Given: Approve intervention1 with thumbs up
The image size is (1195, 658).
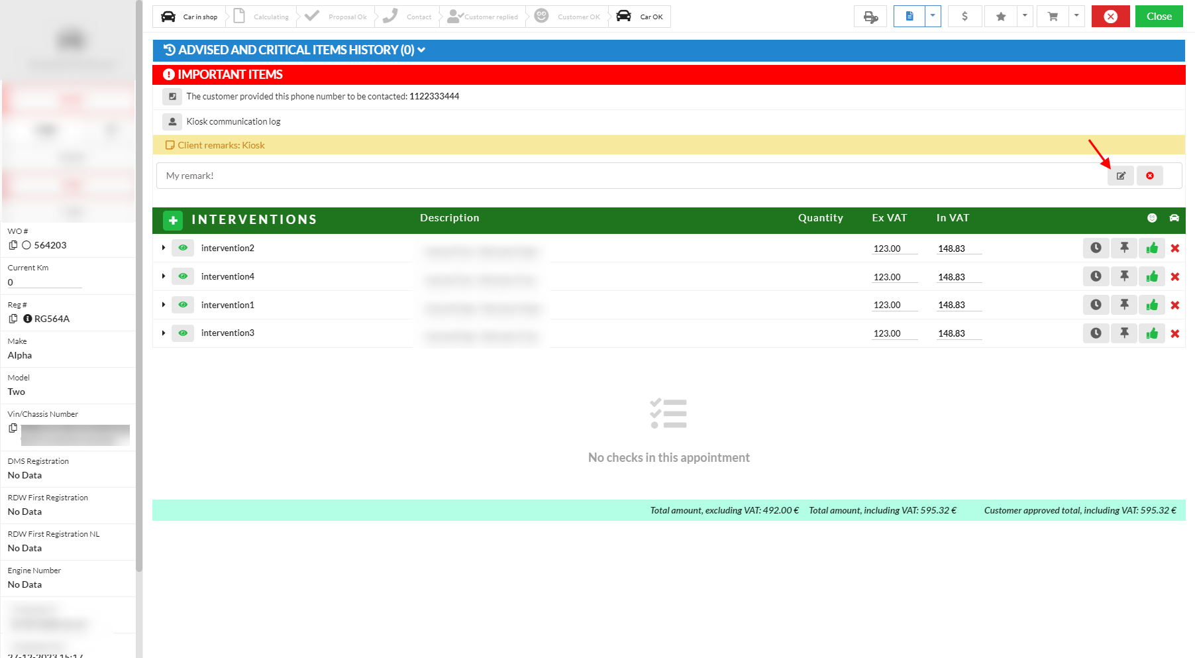Looking at the screenshot, I should tap(1152, 305).
